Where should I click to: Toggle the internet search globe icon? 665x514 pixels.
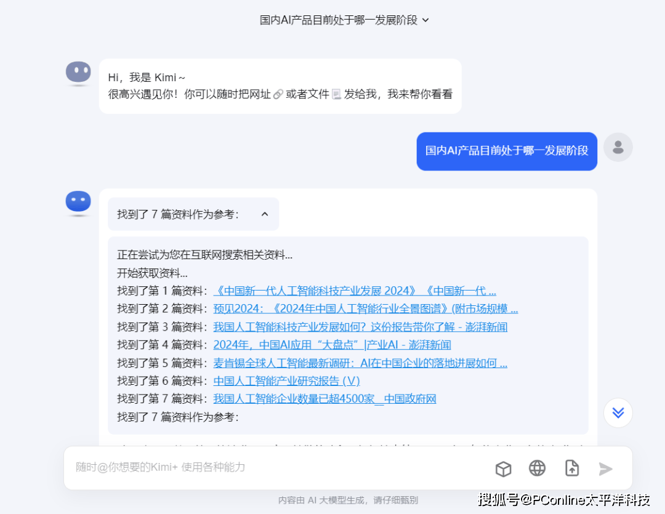[537, 468]
